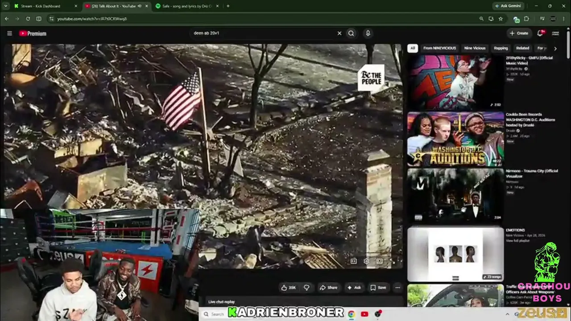Open a new browser tab
Image resolution: width=571 pixels, height=321 pixels.
pyautogui.click(x=228, y=6)
